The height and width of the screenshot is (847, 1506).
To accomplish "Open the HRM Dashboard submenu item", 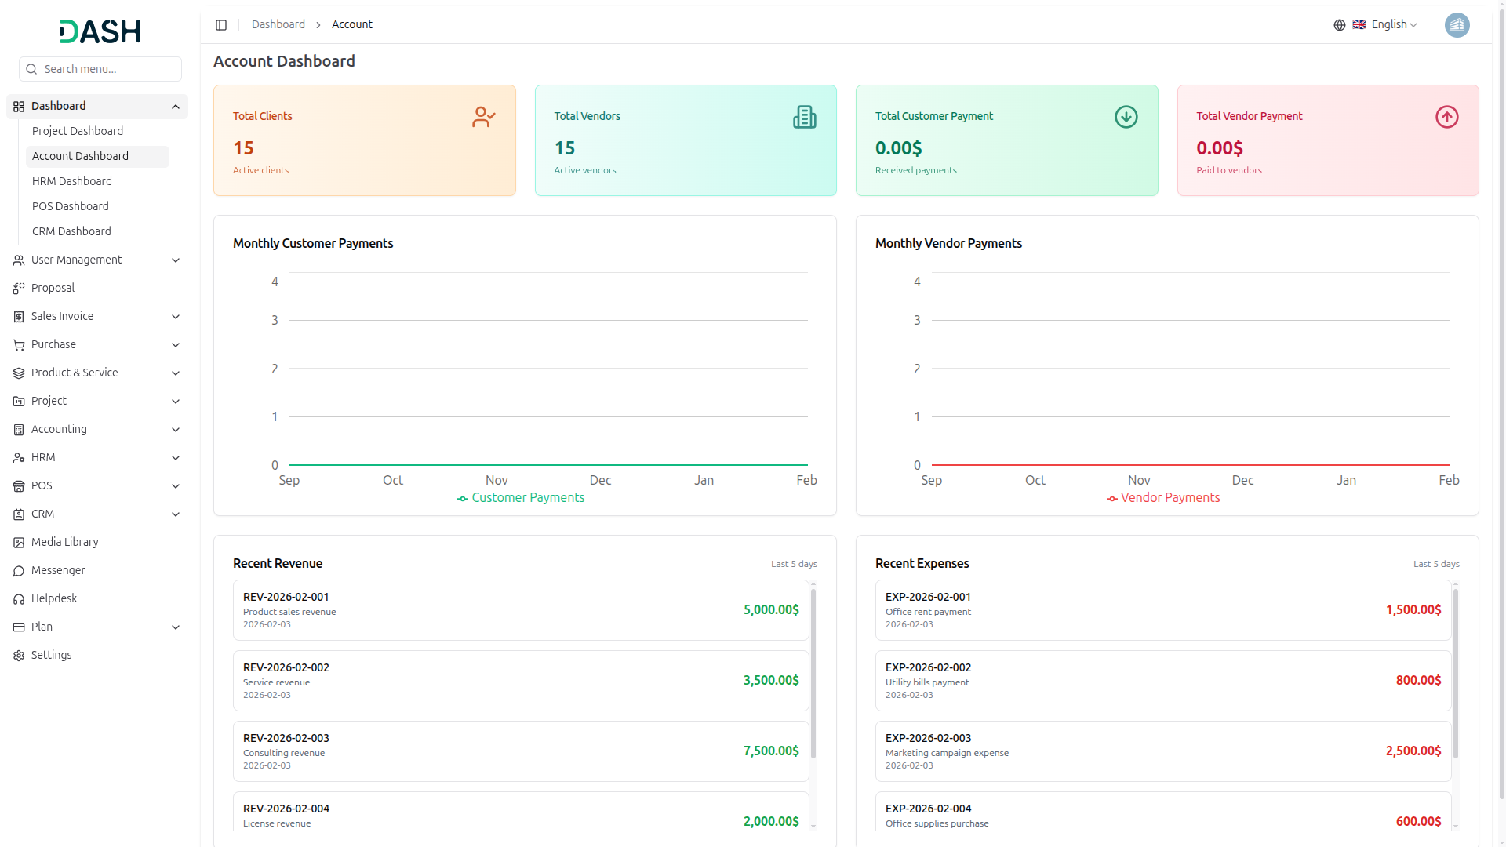I will pos(72,181).
